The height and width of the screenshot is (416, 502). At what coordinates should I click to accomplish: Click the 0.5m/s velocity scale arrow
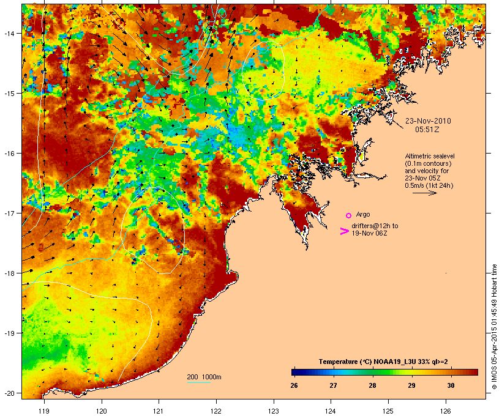click(x=424, y=193)
